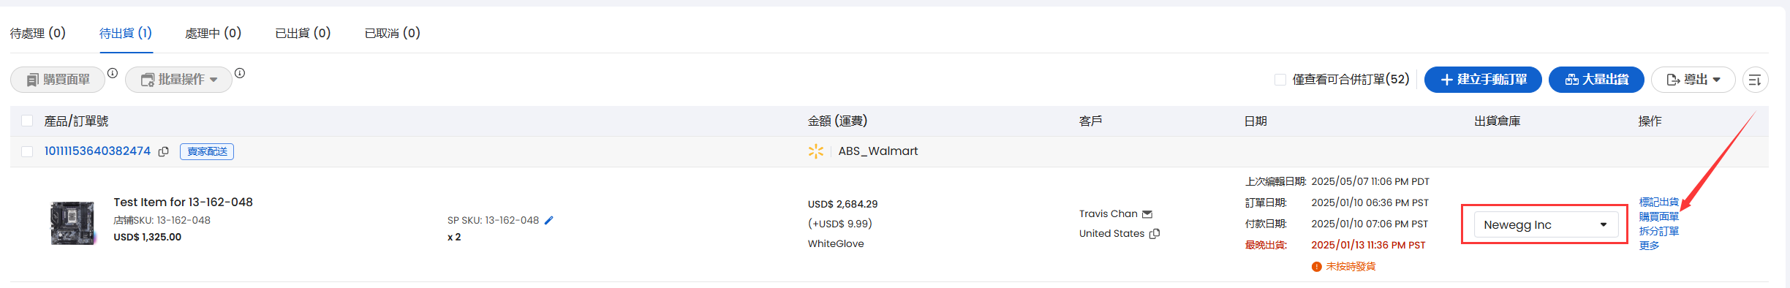The width and height of the screenshot is (1790, 288).
Task: Switch to the 待處理 (0) tab
Action: (x=38, y=33)
